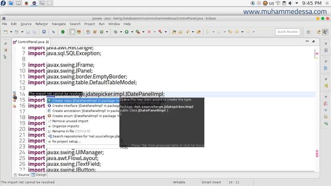Open the Project menu

[x=89, y=24]
